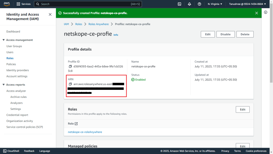Collapse the Access reports section
Image resolution: width=273 pixels, height=154 pixels.
[x=3, y=85]
